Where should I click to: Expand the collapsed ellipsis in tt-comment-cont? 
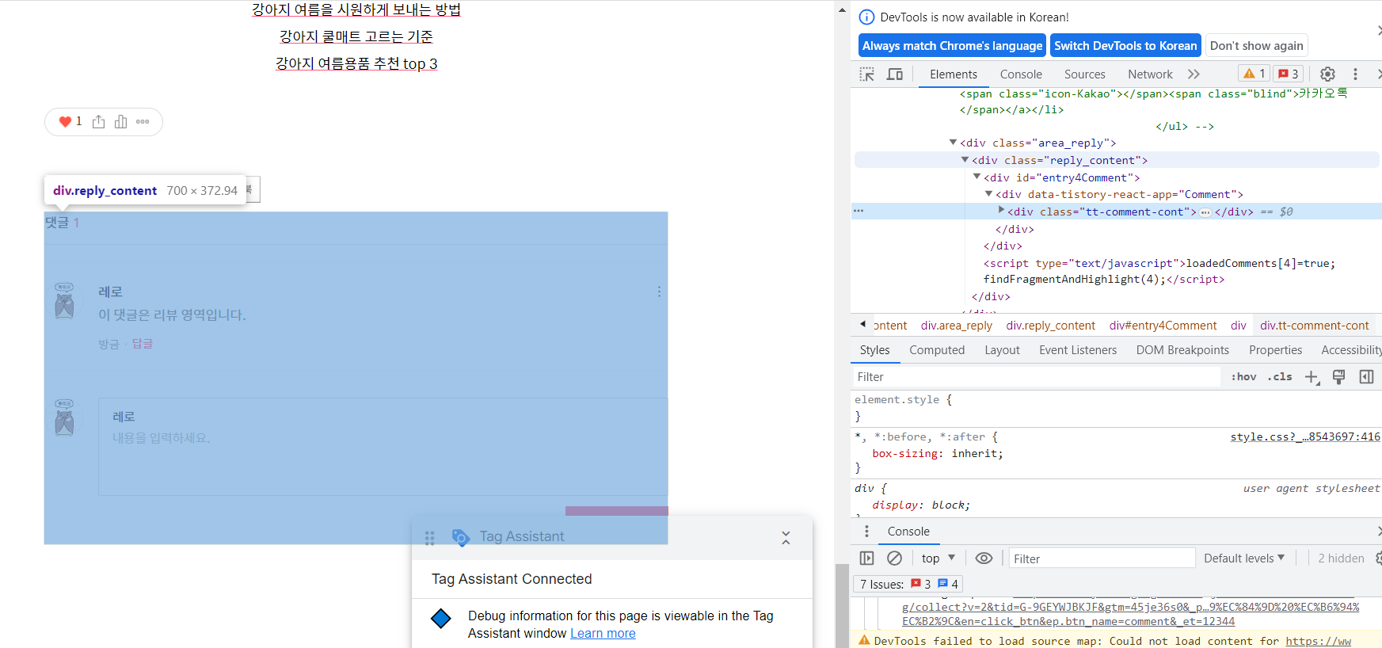pyautogui.click(x=1205, y=212)
